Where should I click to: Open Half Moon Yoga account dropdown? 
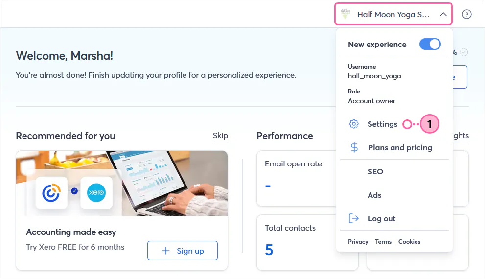click(x=393, y=15)
